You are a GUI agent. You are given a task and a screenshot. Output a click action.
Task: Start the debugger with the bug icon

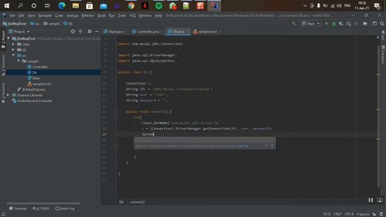(x=334, y=24)
